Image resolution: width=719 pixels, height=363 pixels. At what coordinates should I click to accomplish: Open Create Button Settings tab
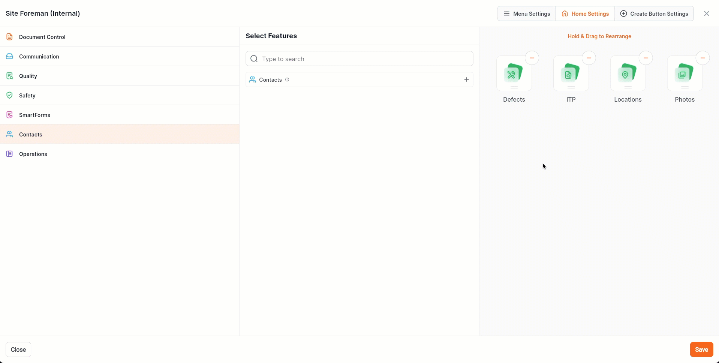tap(654, 13)
